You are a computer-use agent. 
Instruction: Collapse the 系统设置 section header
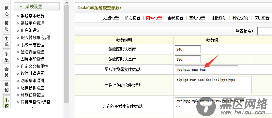tap(37, 7)
